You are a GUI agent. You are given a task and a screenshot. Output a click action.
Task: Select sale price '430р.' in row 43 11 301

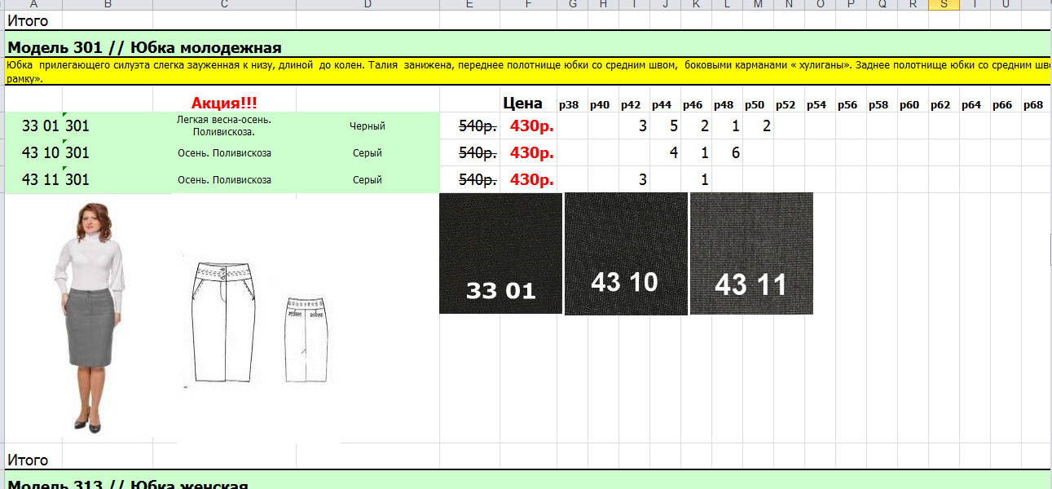pyautogui.click(x=532, y=180)
